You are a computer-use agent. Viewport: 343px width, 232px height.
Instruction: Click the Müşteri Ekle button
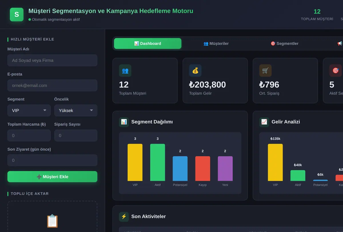pos(52,177)
